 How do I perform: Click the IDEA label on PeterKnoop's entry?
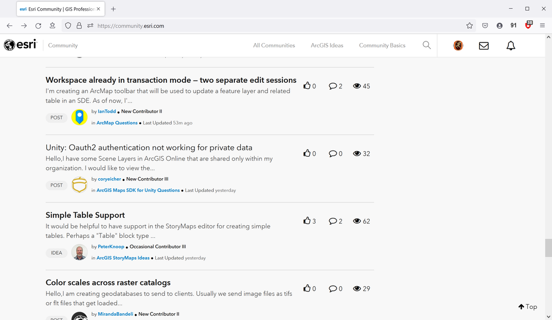(56, 253)
